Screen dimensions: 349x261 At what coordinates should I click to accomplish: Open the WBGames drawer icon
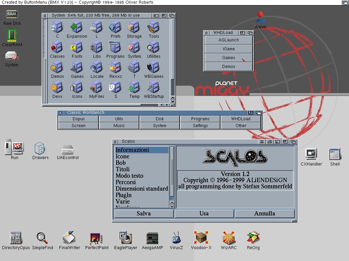pyautogui.click(x=154, y=67)
